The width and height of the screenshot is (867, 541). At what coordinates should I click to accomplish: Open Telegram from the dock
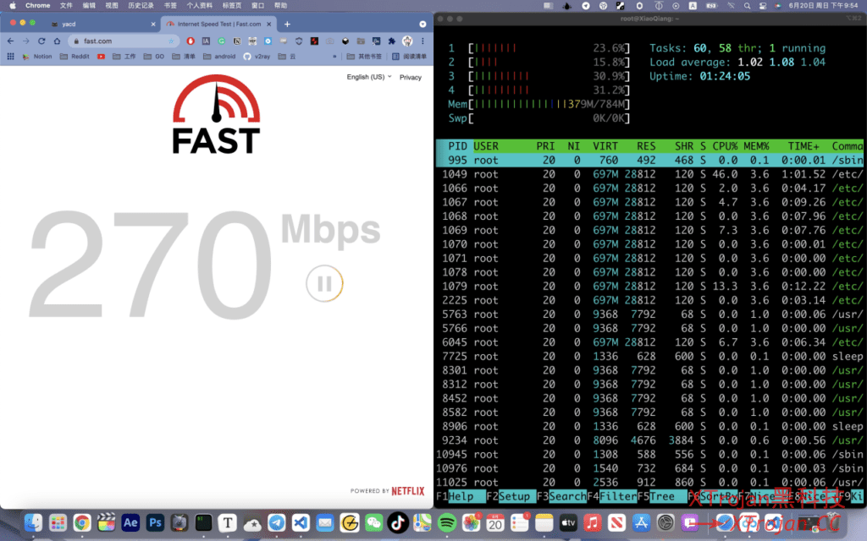pyautogui.click(x=276, y=522)
